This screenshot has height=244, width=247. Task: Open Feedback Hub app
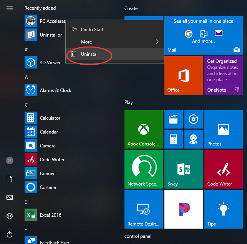[47, 240]
